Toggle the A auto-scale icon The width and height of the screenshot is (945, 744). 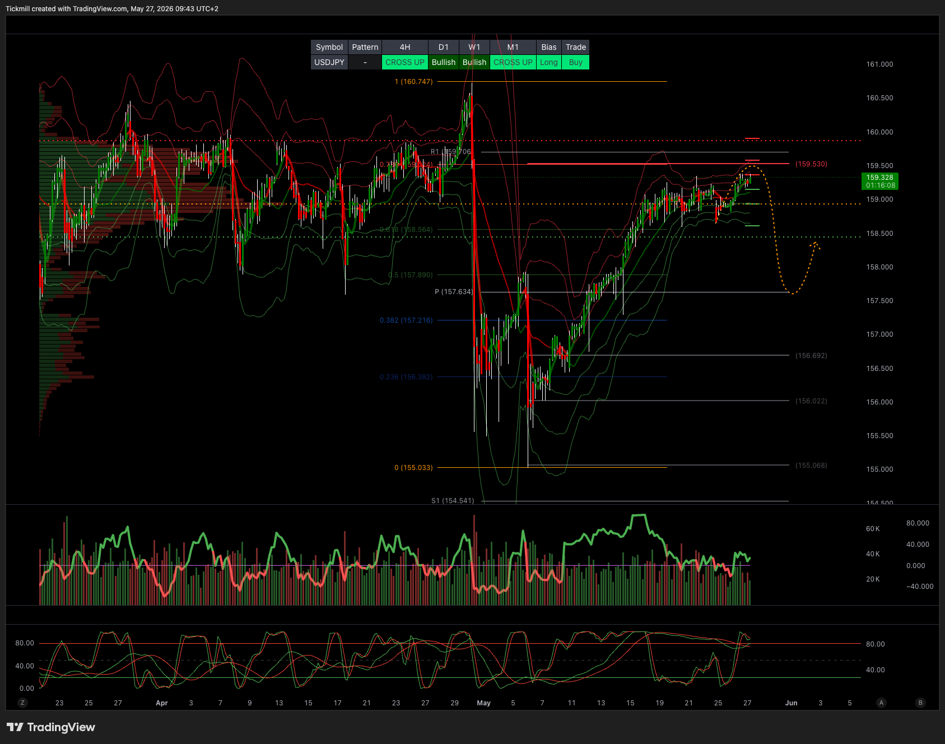pos(881,703)
